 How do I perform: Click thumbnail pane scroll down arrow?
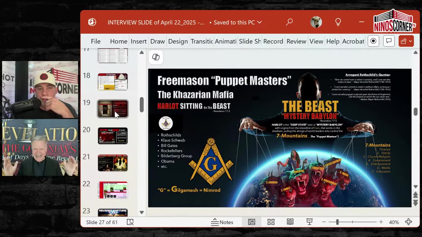pyautogui.click(x=142, y=212)
